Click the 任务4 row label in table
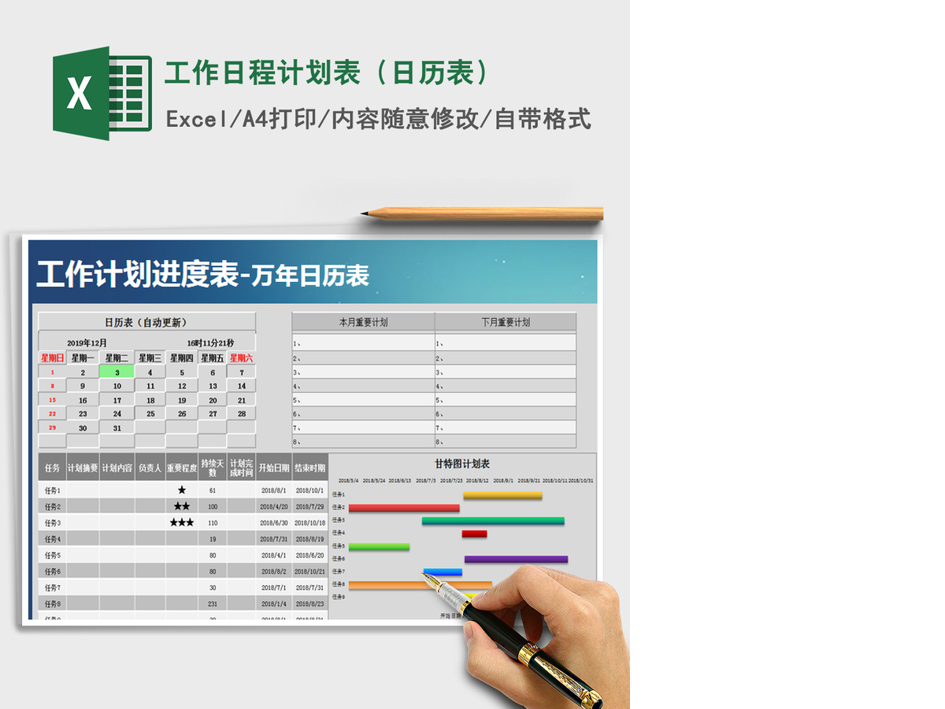The image size is (945, 709). click(52, 539)
